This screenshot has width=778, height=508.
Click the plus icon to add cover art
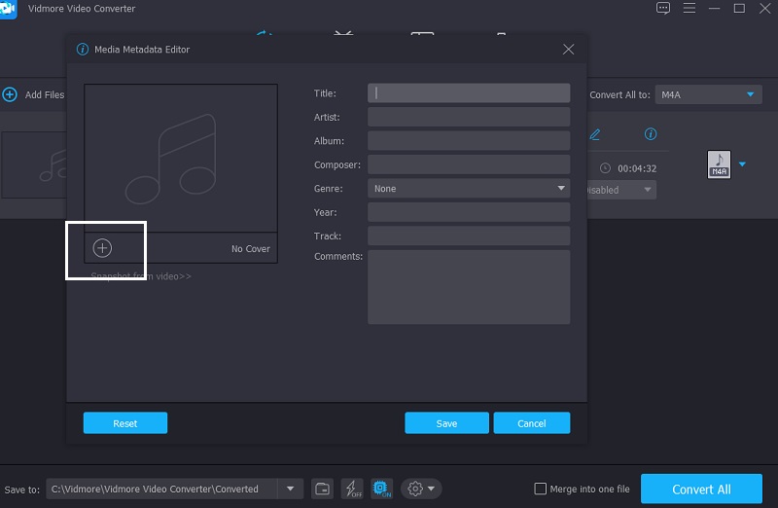click(102, 248)
